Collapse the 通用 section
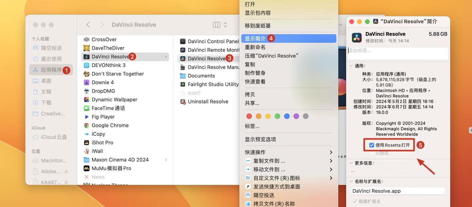This screenshot has width=472, height=207. [x=351, y=66]
